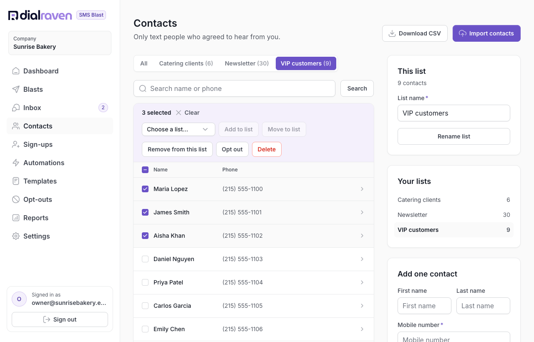Click the Dashboard home icon in sidebar
Viewport: 534px width, 342px height.
(16, 71)
